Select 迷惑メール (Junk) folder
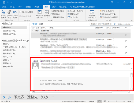The width and height of the screenshot is (134, 103). point(7,63)
